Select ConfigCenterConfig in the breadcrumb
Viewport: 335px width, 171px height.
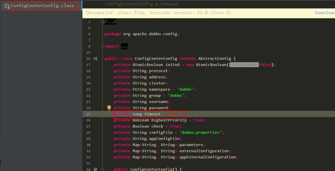[x=129, y=4]
